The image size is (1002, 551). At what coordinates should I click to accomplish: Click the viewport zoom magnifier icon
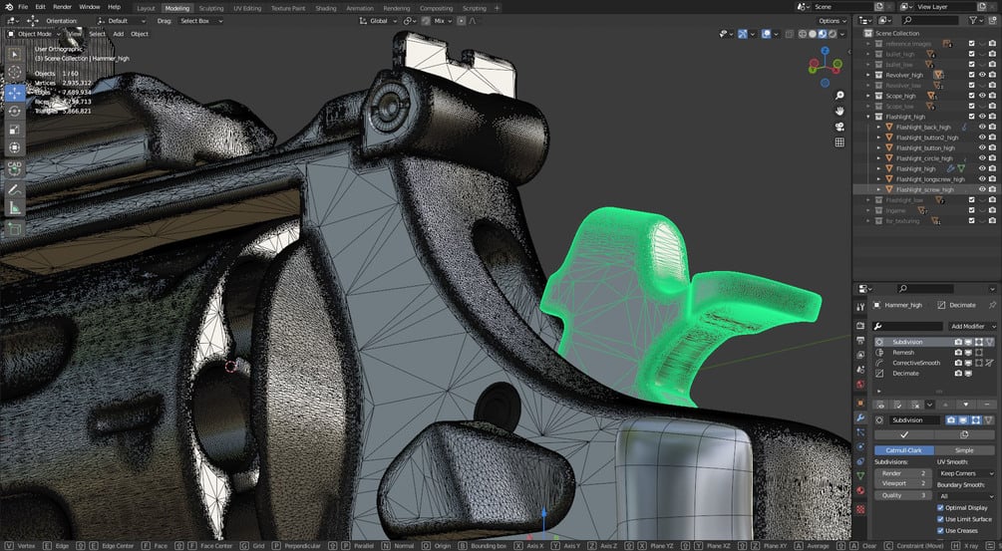[x=839, y=95]
